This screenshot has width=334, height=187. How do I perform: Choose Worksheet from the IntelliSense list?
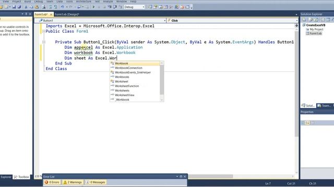[135, 82]
